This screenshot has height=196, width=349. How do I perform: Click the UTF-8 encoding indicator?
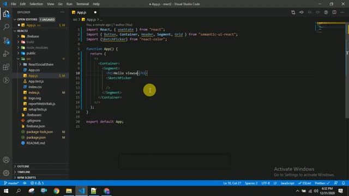click(x=266, y=183)
